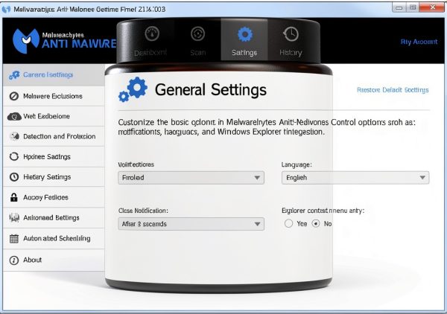Click the Malware Exclusions prohibited icon
This screenshot has height=314, width=447.
[x=14, y=96]
